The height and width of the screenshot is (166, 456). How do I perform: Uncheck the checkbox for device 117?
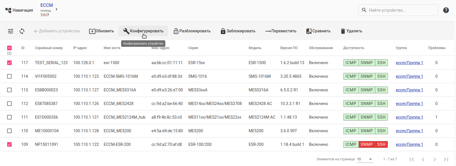click(x=9, y=63)
